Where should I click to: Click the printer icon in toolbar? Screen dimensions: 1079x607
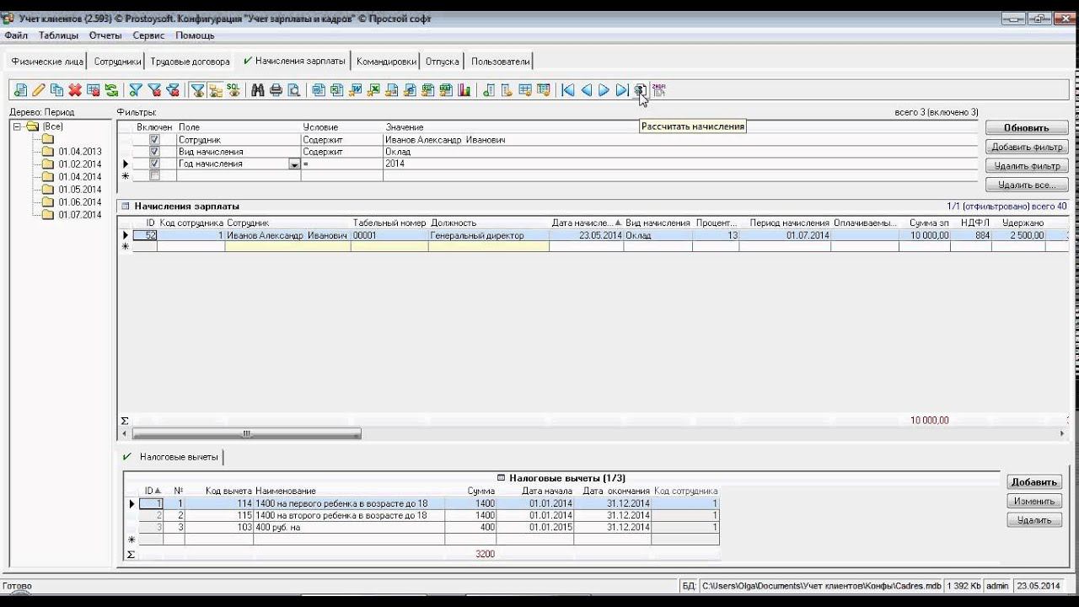coord(276,90)
